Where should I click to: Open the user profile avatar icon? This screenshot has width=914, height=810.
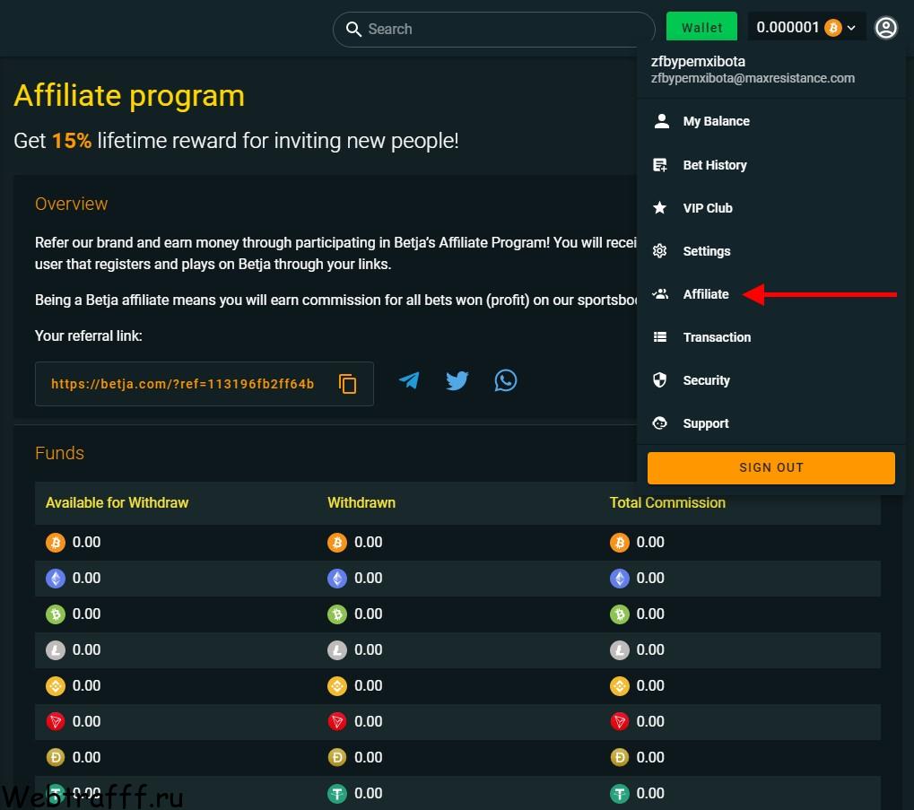pos(885,28)
